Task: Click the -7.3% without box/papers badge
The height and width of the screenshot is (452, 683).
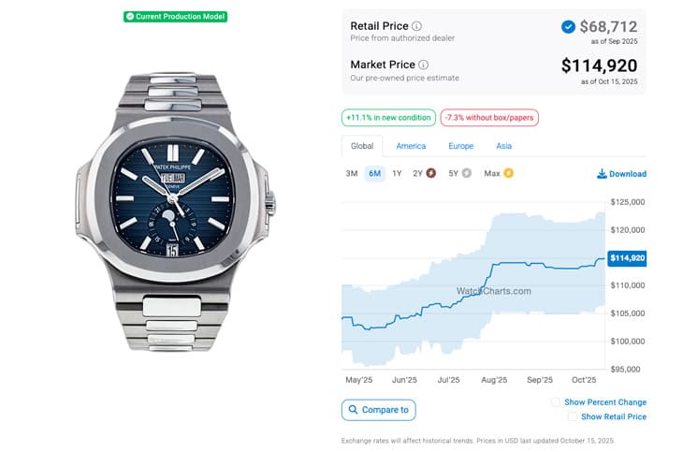Action: tap(489, 118)
